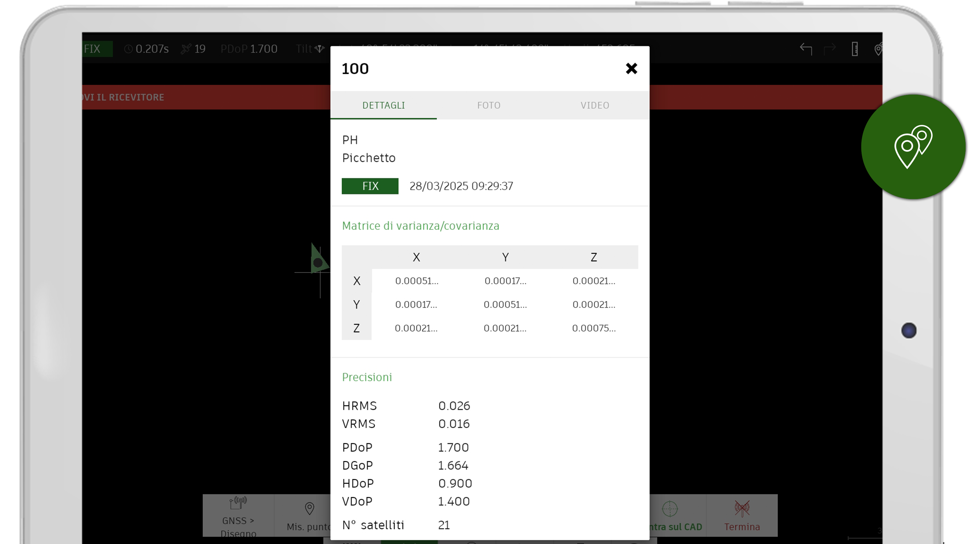
Task: Select the DETTAGLI tab
Action: [x=383, y=105]
